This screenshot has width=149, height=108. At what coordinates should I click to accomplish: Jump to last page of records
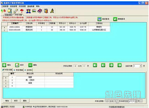click(119, 65)
